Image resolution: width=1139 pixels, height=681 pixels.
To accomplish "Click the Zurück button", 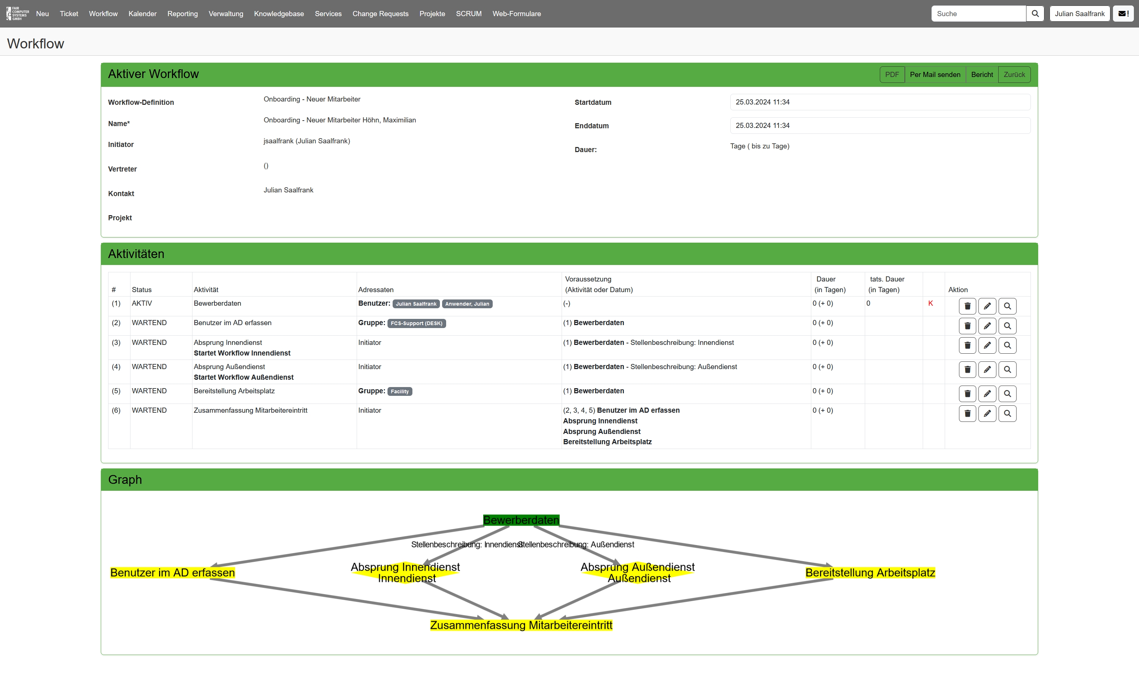I will point(1014,74).
